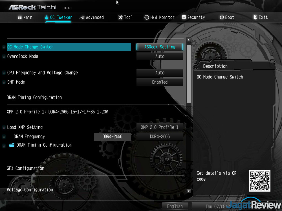Screen dimensions: 282x211
Task: Select the Tool wrench icon
Action: tap(120, 17)
